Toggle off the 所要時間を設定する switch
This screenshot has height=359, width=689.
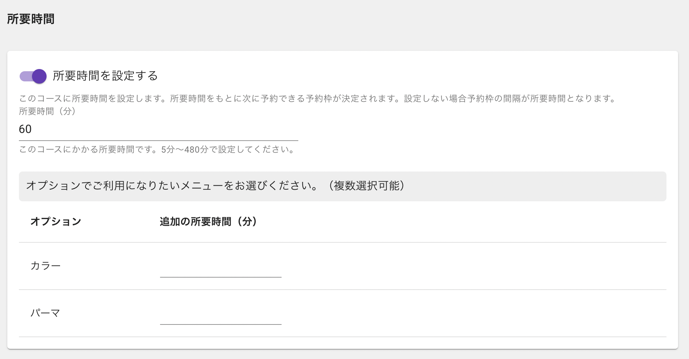tap(33, 76)
